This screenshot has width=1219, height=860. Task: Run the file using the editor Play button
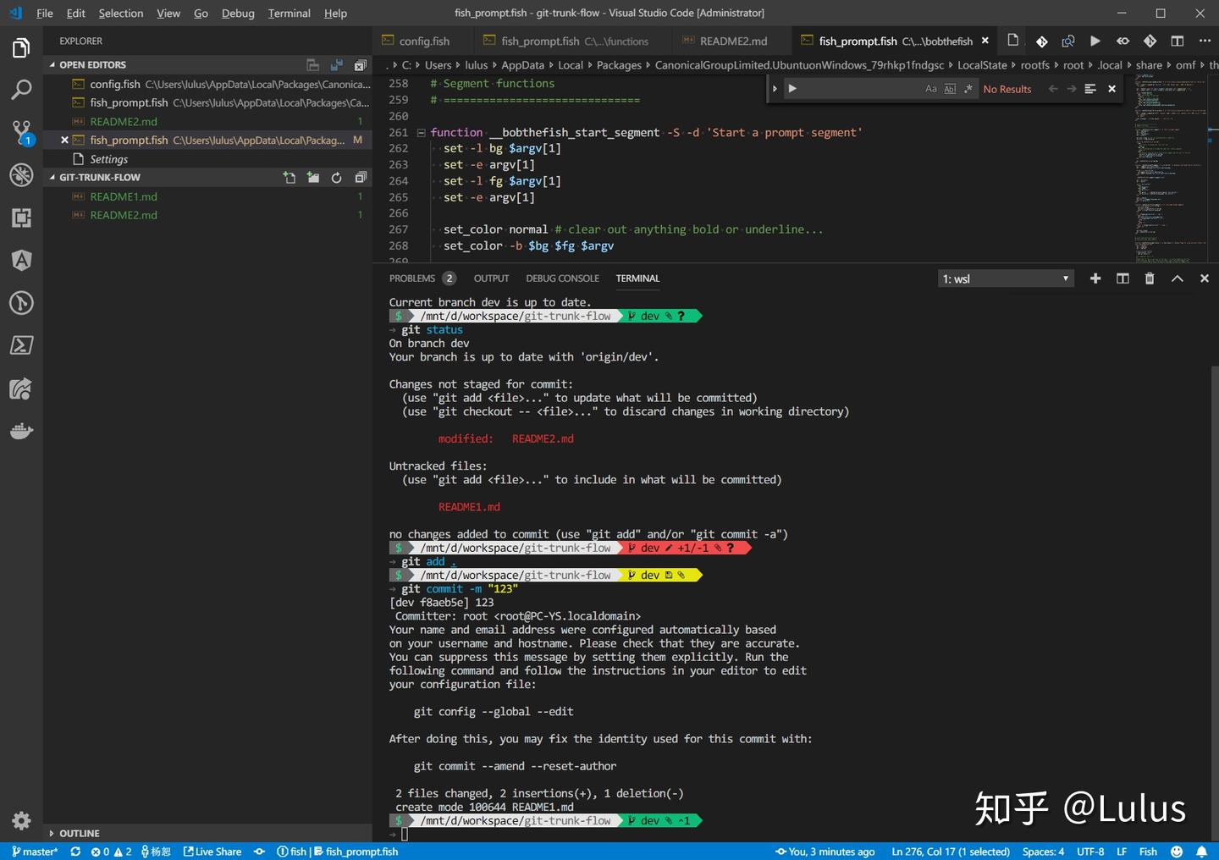pos(1095,40)
